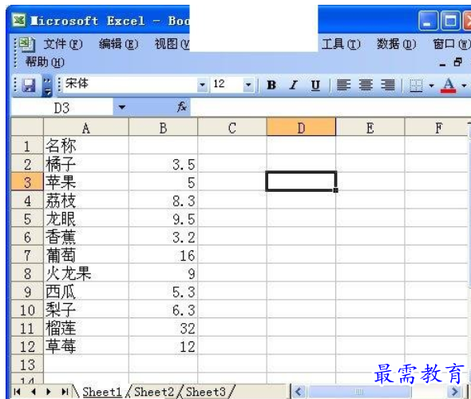Restore the workbook window in menu bar
This screenshot has height=399, width=471.
point(457,62)
